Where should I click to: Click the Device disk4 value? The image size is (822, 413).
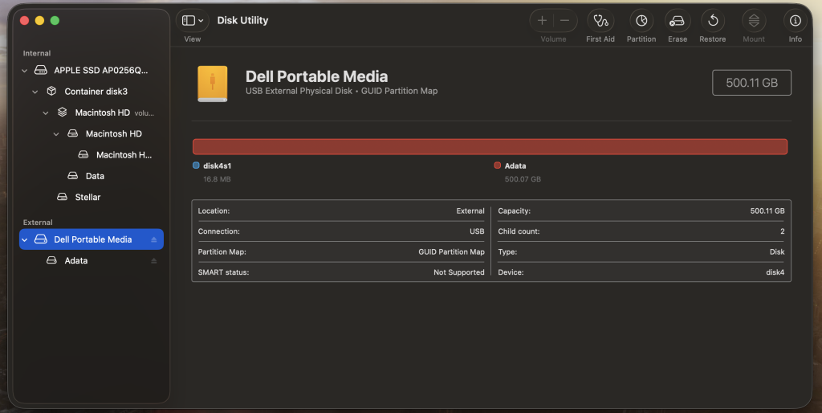tap(775, 272)
